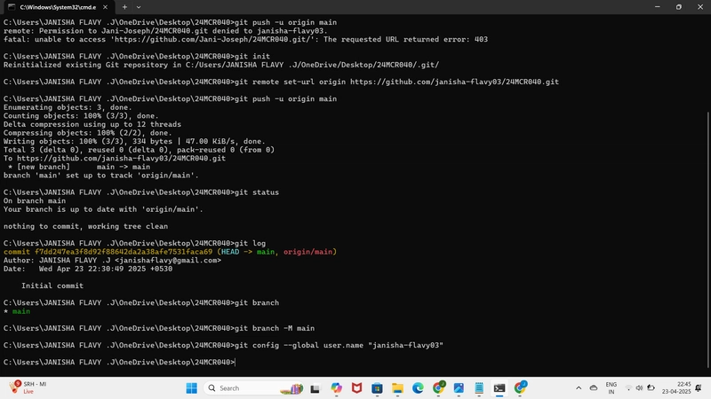The width and height of the screenshot is (711, 399).
Task: Open the OneDrive cloud tray icon
Action: [594, 388]
